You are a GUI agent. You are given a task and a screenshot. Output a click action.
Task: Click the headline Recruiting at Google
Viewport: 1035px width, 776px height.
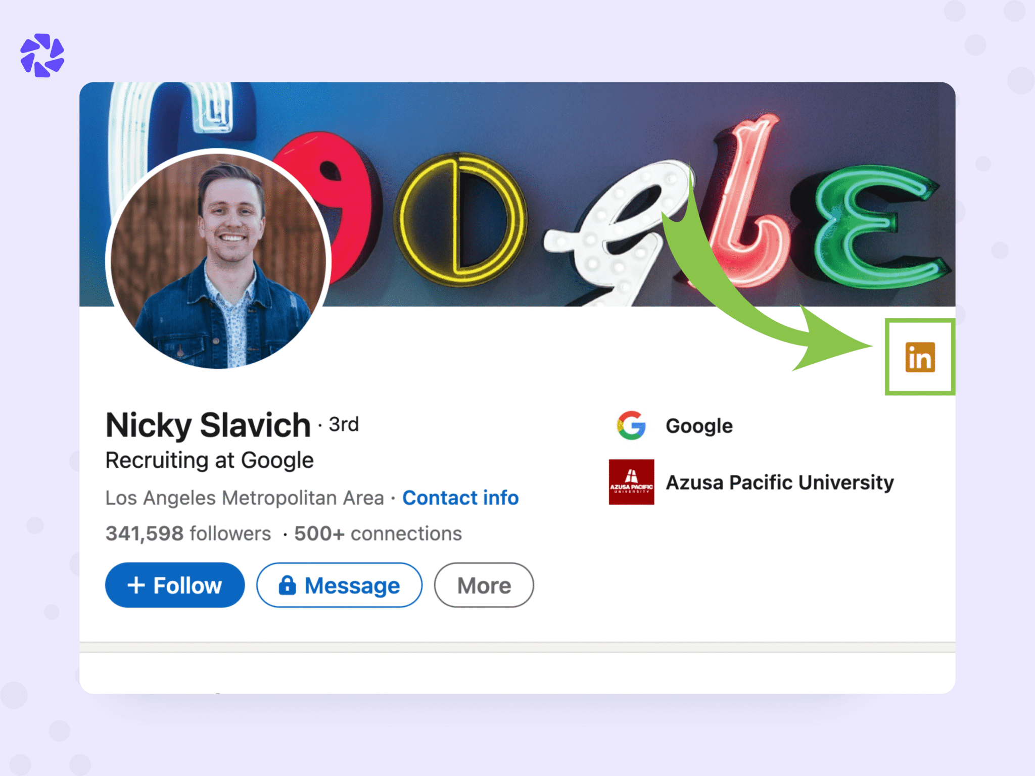click(x=209, y=460)
